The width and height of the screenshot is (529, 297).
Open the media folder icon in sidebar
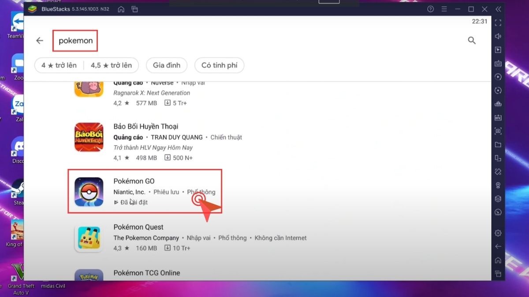498,145
